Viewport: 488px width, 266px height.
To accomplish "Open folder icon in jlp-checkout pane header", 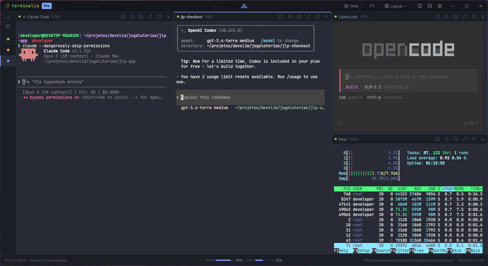I will pyautogui.click(x=281, y=17).
